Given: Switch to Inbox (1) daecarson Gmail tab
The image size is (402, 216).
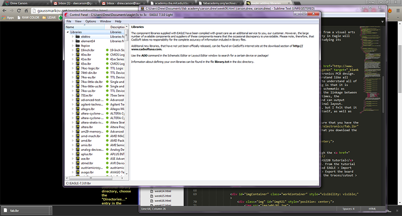Looking at the screenshot, I should (75, 3).
